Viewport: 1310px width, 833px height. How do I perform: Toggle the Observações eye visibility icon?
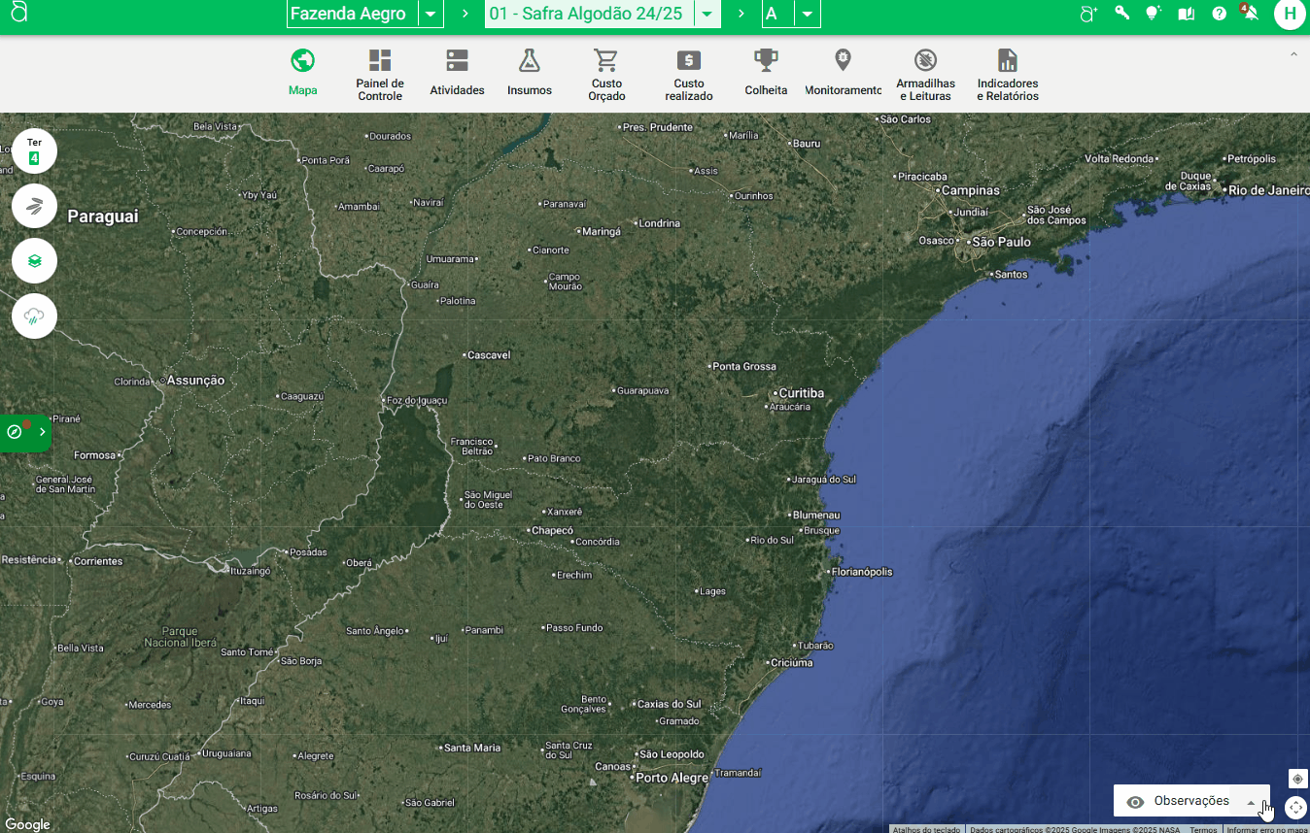[x=1134, y=802]
